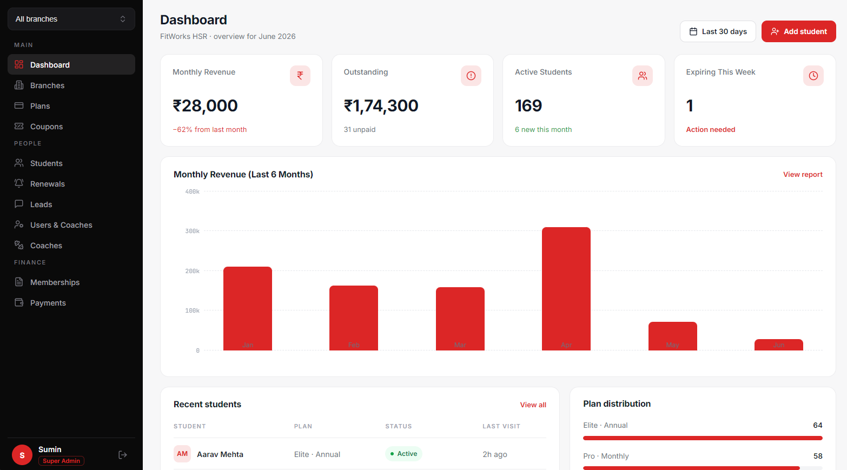Image resolution: width=847 pixels, height=470 pixels.
Task: Click View report link
Action: pyautogui.click(x=803, y=174)
